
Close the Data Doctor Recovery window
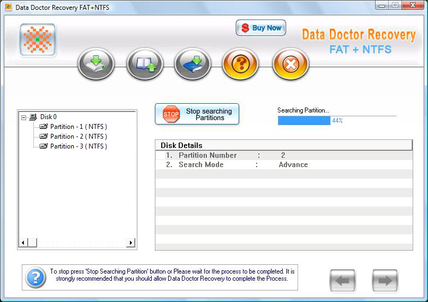413,5
